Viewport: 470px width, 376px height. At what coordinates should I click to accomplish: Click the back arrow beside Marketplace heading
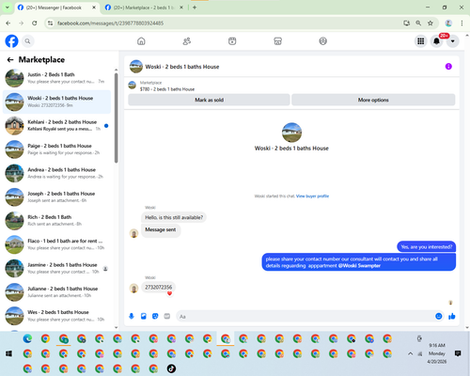point(10,59)
